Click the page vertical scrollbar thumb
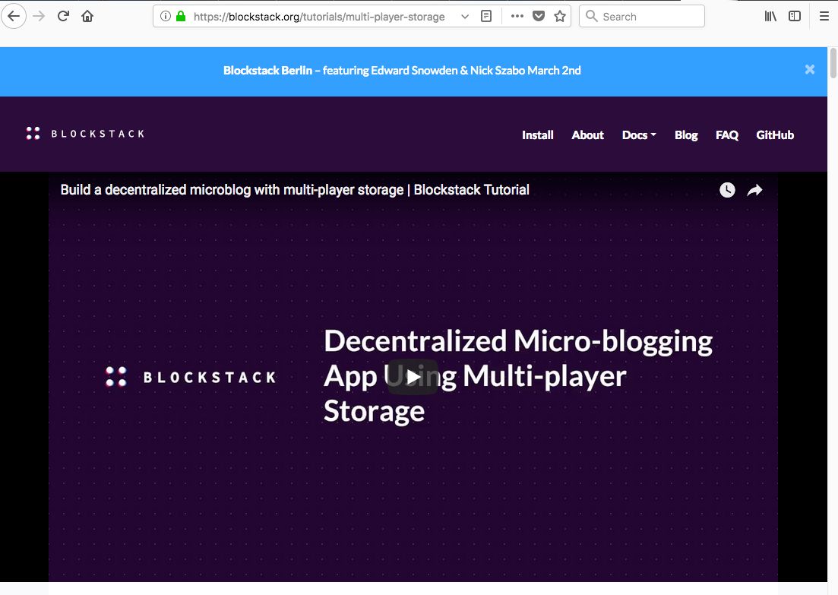This screenshot has width=838, height=595. pyautogui.click(x=833, y=63)
